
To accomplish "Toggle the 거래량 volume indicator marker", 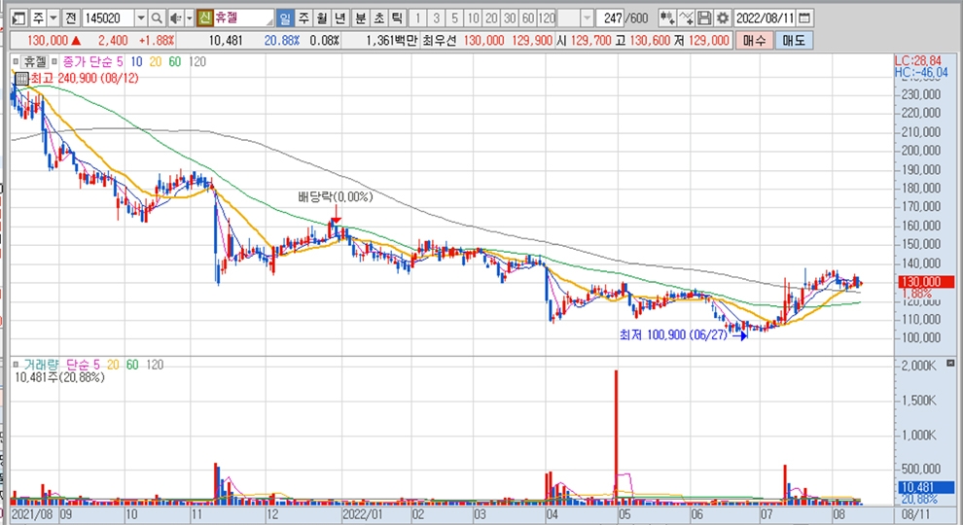I will click(x=17, y=364).
